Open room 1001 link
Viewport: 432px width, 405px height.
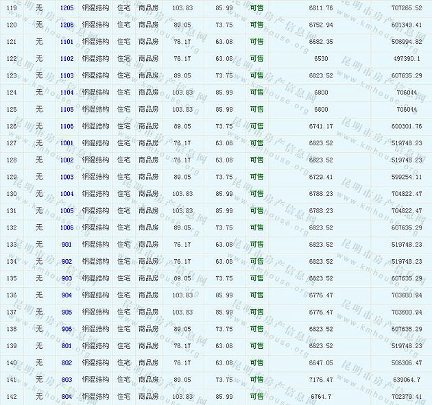(67, 143)
